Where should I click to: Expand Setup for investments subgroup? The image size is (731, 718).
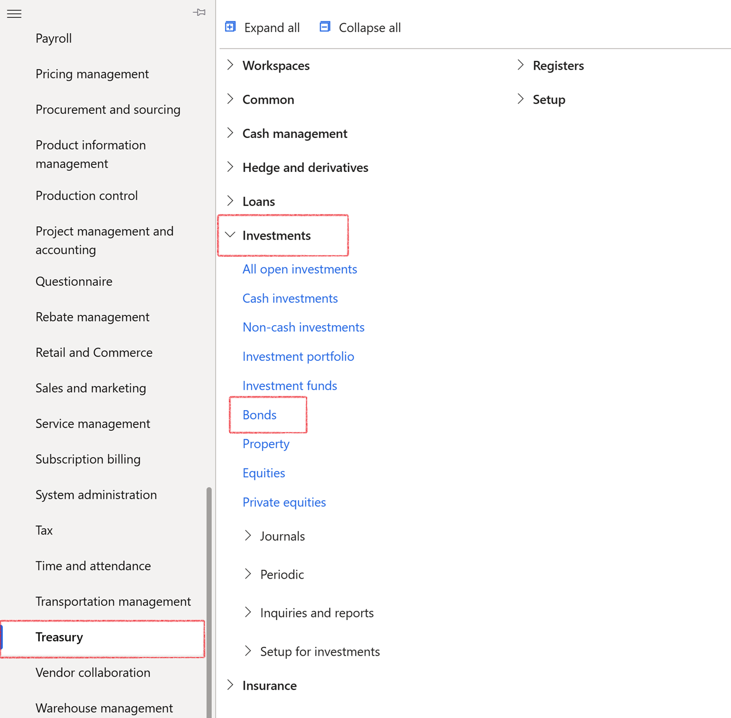click(248, 651)
